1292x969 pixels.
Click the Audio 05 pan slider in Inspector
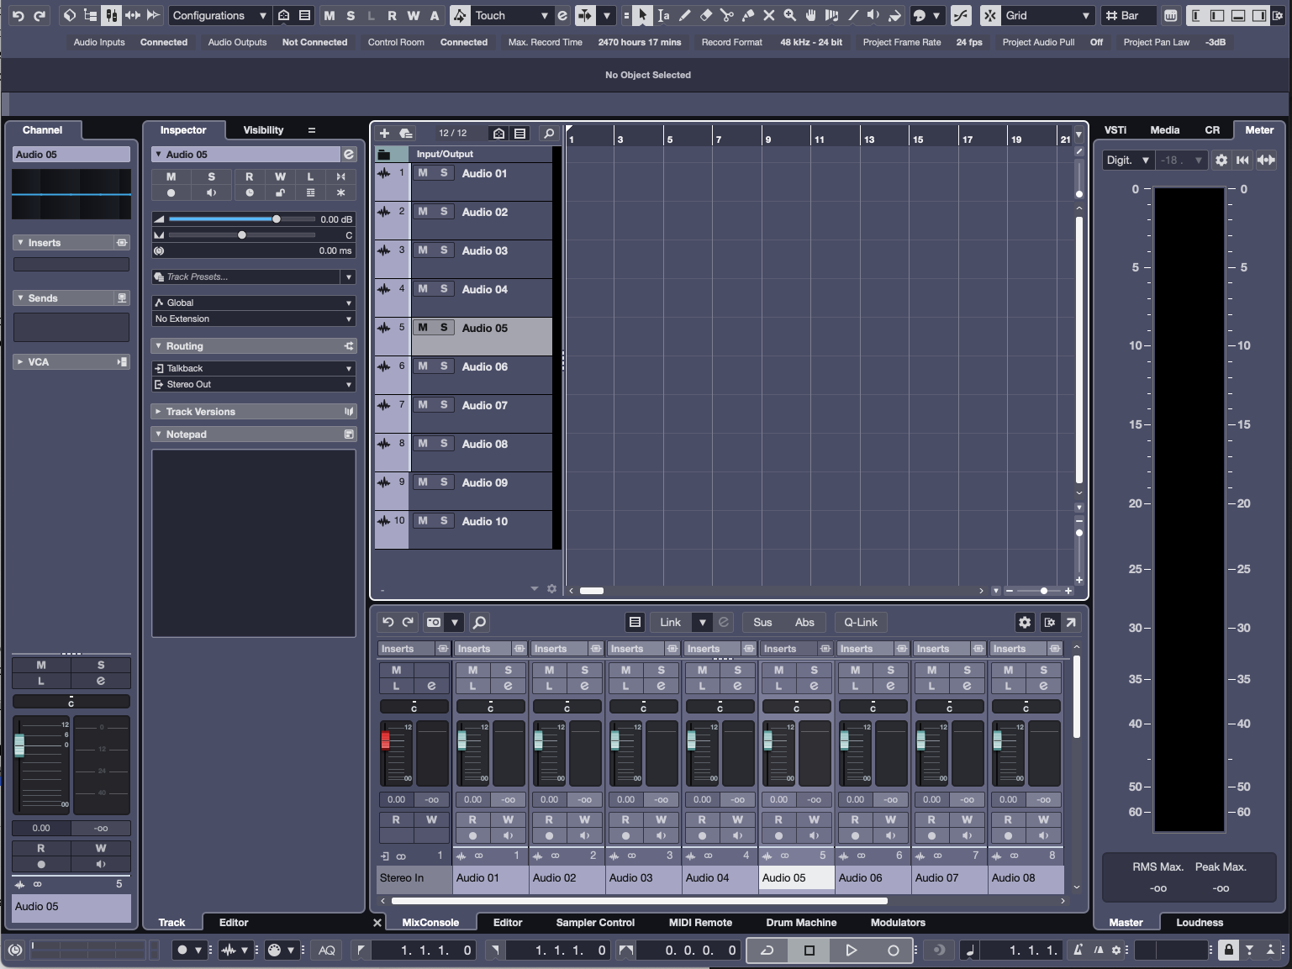coord(242,234)
